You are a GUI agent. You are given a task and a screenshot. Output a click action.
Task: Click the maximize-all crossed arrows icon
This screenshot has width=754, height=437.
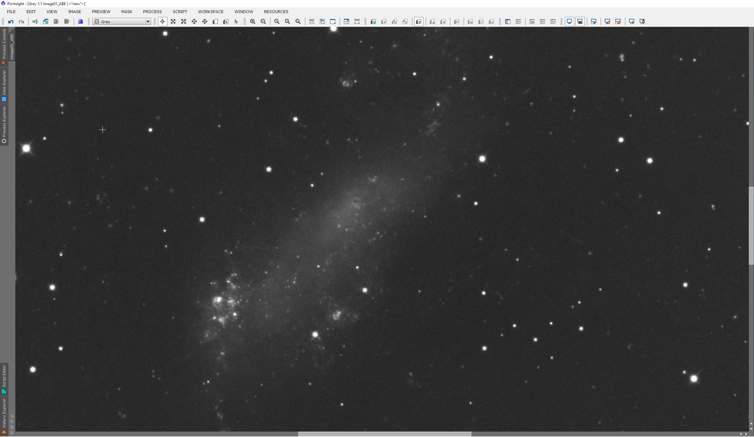pos(173,22)
